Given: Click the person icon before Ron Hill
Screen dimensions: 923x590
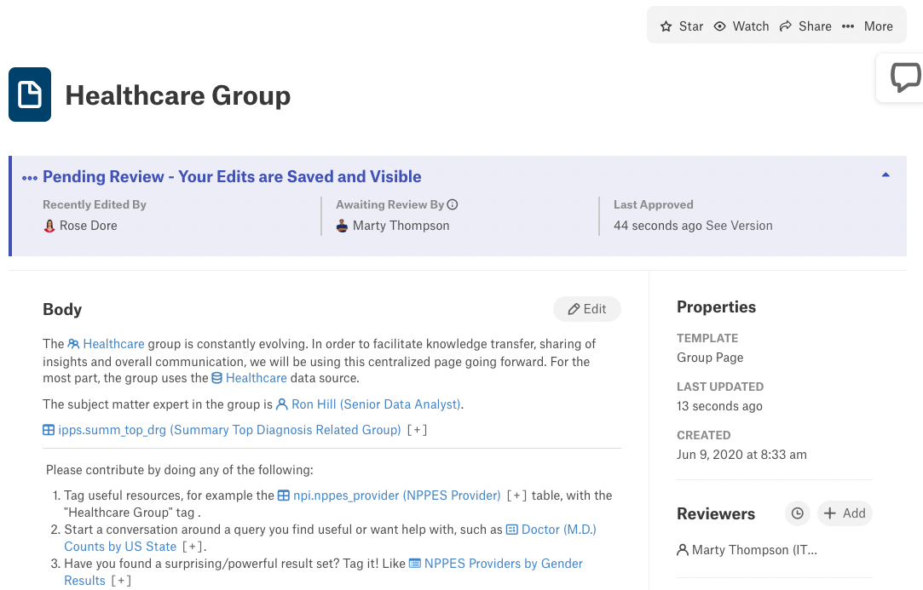Looking at the screenshot, I should (282, 404).
